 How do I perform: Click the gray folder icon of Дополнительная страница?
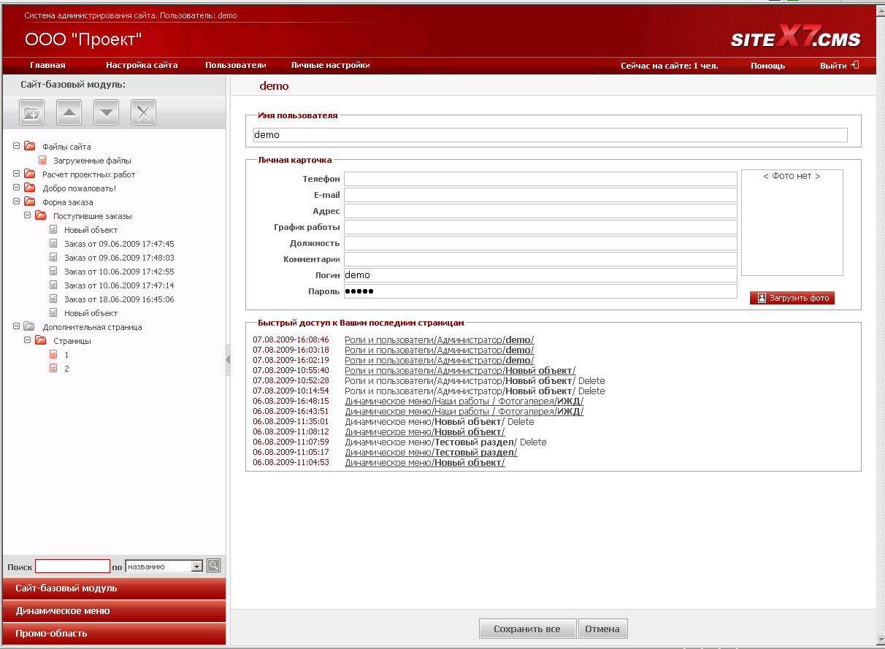click(x=29, y=327)
